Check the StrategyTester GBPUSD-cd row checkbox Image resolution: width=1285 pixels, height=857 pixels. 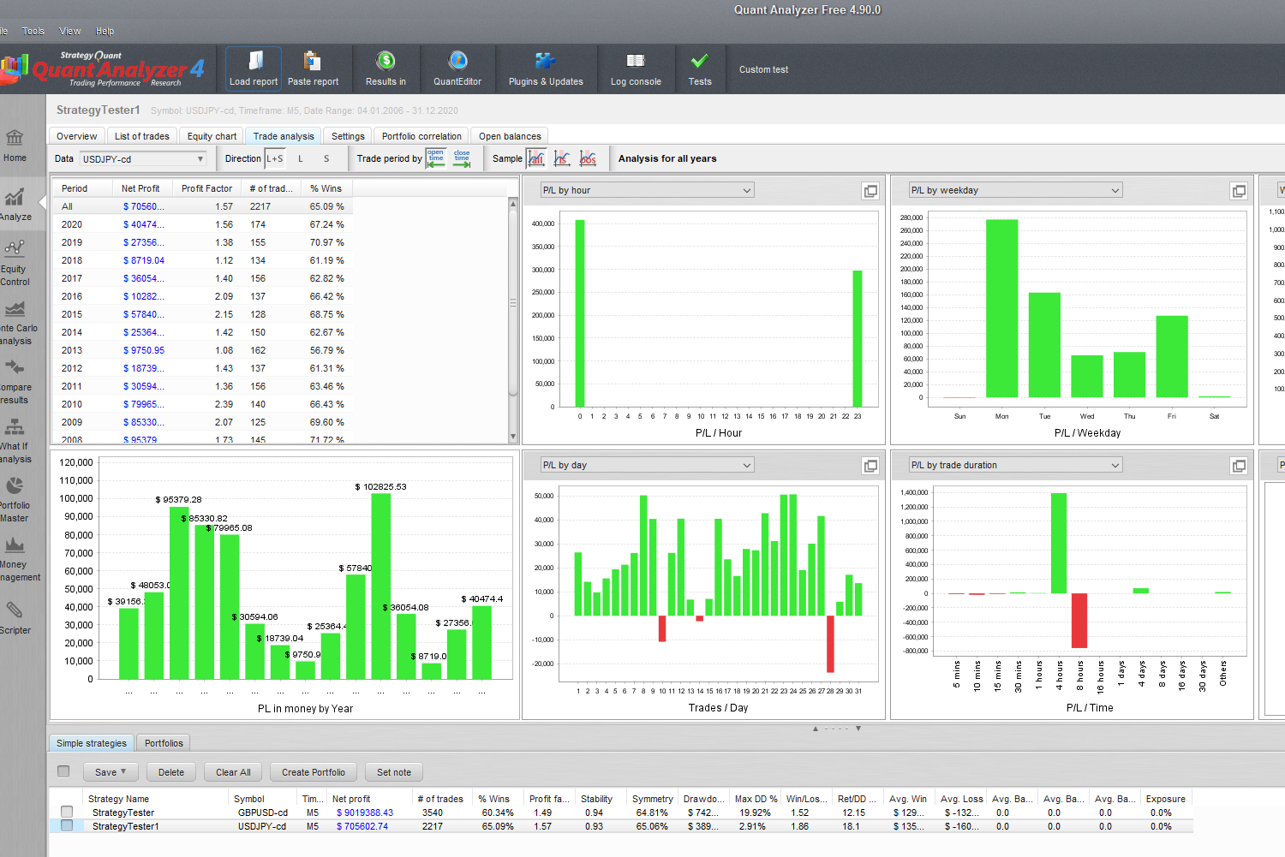67,812
